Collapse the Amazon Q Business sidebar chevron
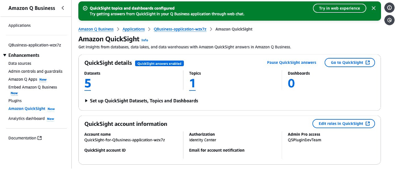Viewport: 396px width, 169px height. click(62, 8)
